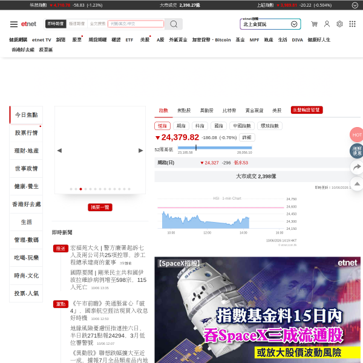363x363 pixels.
Task: Select 吃喝·玩樂 in the left sidebar
Action: [26, 258]
